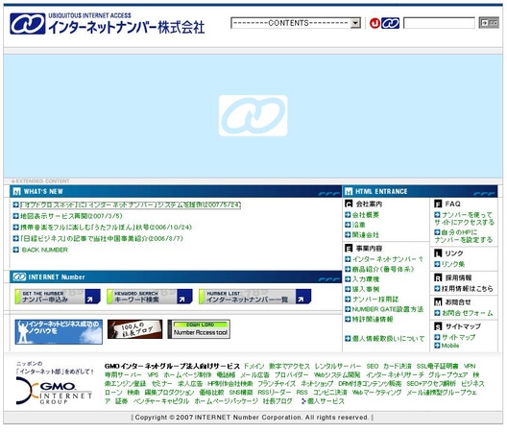507x432 pixels.
Task: Open the ドメイン footer link
Action: [x=253, y=366]
